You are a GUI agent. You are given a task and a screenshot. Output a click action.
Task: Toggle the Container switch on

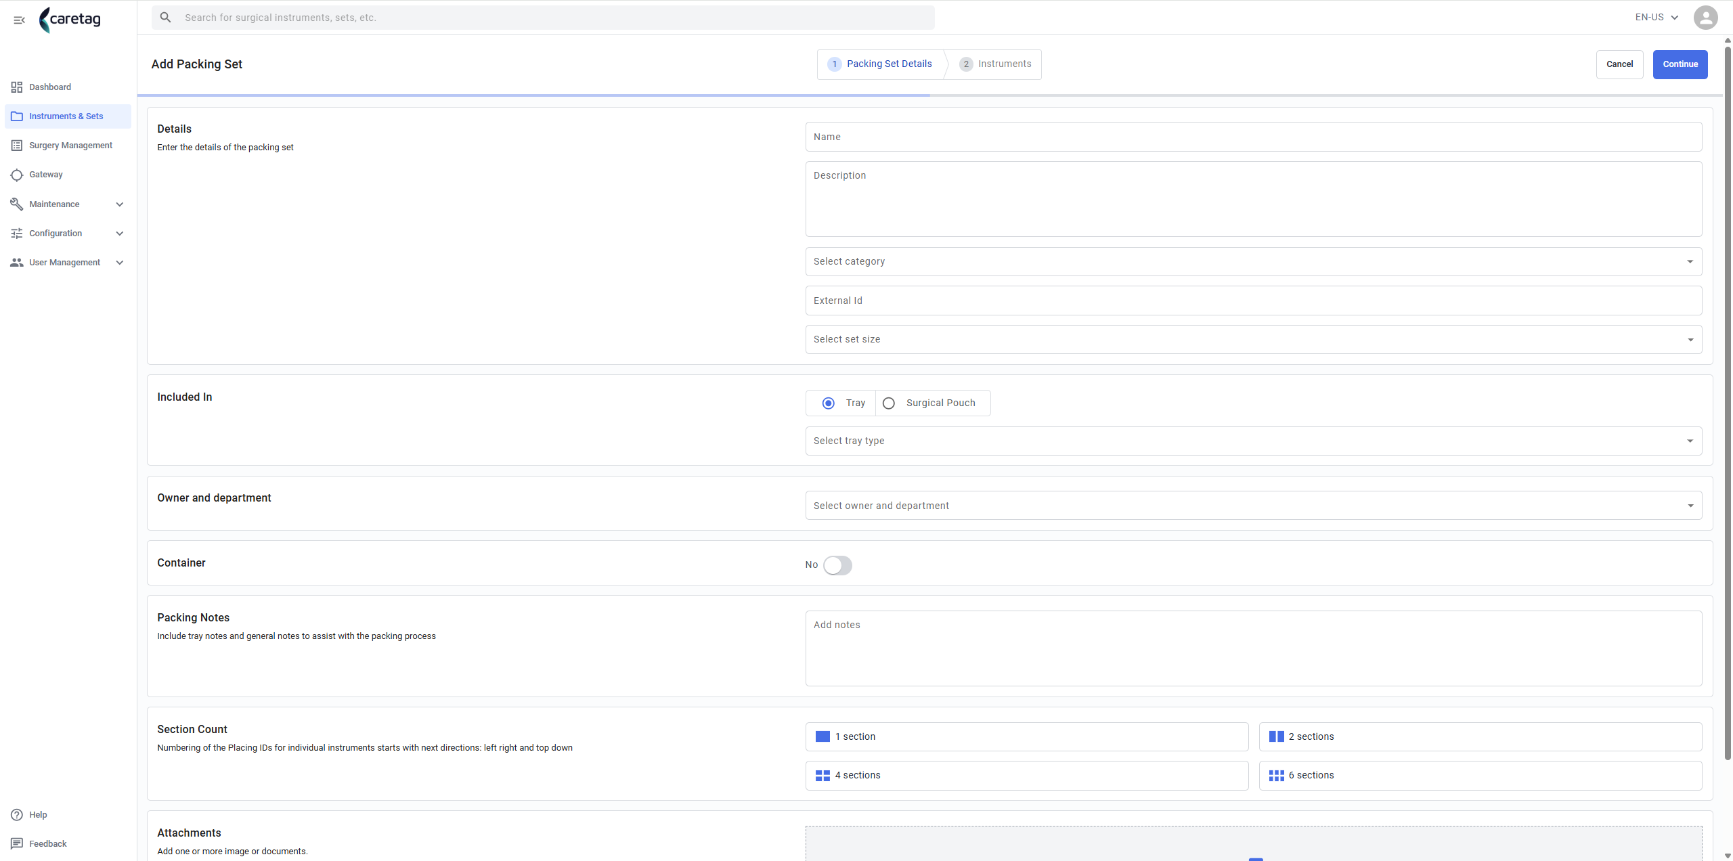[x=837, y=565]
